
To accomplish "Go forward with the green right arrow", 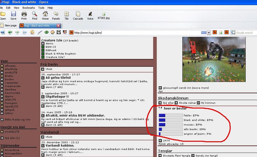I will (x=17, y=32).
